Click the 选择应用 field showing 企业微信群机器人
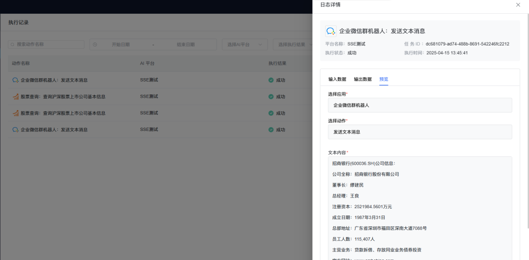This screenshot has width=529, height=260. coord(420,105)
